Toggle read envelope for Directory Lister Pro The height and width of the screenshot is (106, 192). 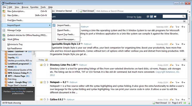tap(41, 65)
